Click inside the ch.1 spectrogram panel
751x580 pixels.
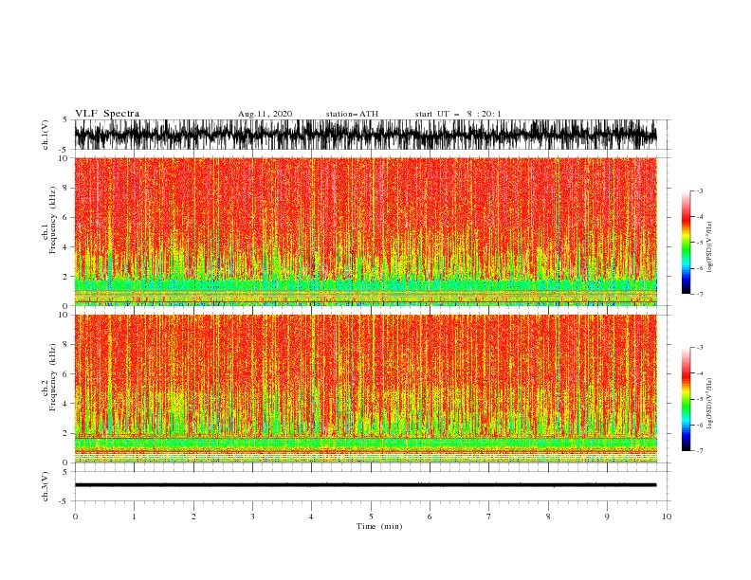tap(366, 231)
